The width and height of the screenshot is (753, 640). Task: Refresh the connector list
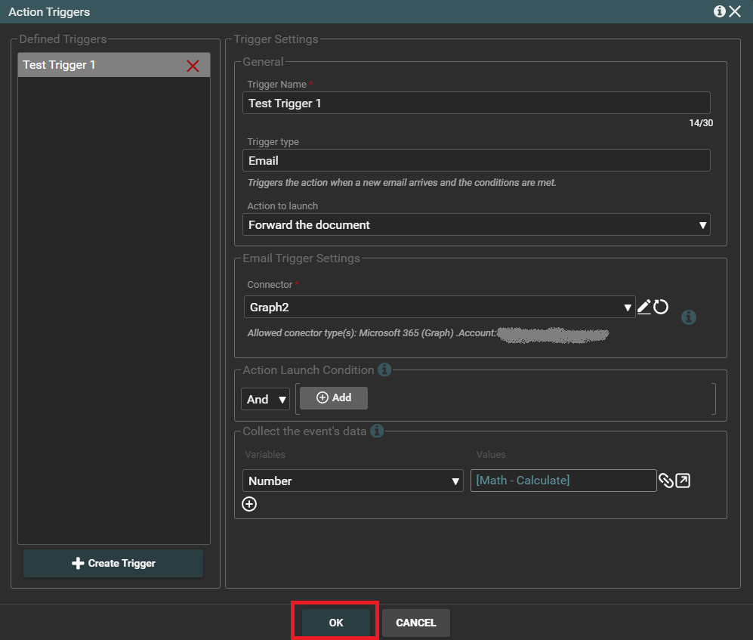(661, 307)
